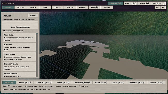
Task: Pick the Player spawn library item
Action: pyautogui.click(x=19, y=57)
